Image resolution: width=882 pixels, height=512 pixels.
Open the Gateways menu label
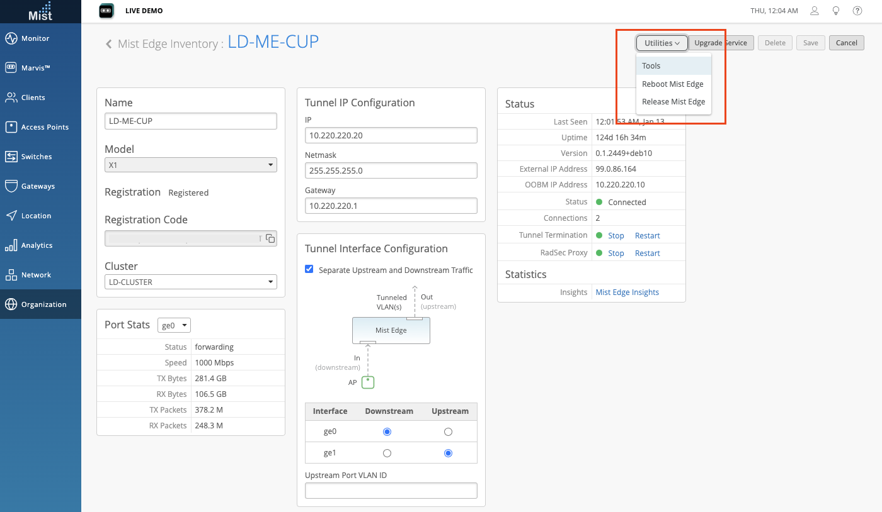[x=38, y=186]
